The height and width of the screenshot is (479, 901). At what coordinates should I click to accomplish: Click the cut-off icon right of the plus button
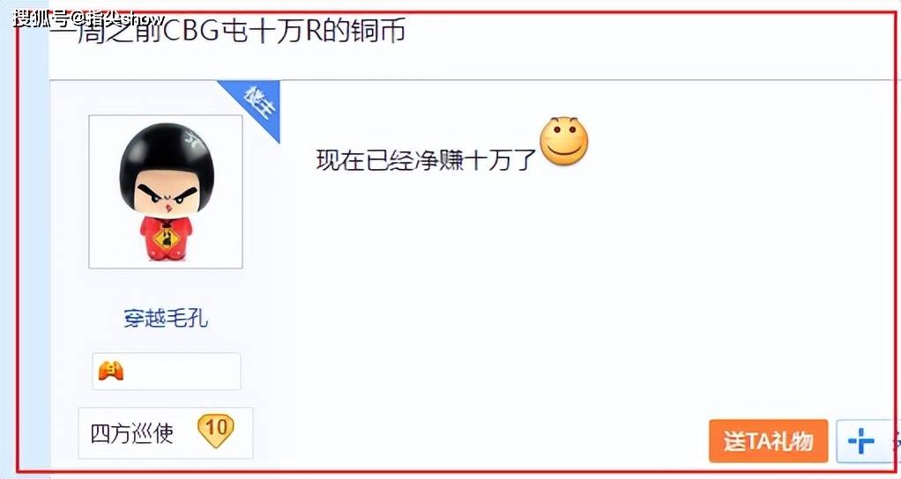(896, 440)
